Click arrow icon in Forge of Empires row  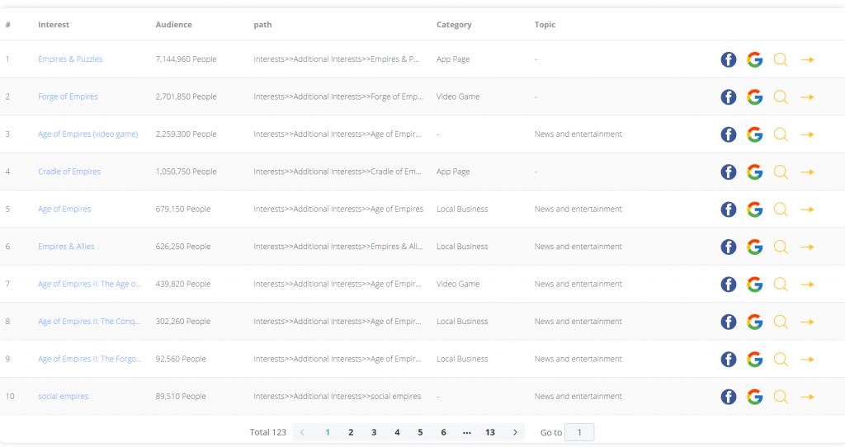(x=807, y=97)
